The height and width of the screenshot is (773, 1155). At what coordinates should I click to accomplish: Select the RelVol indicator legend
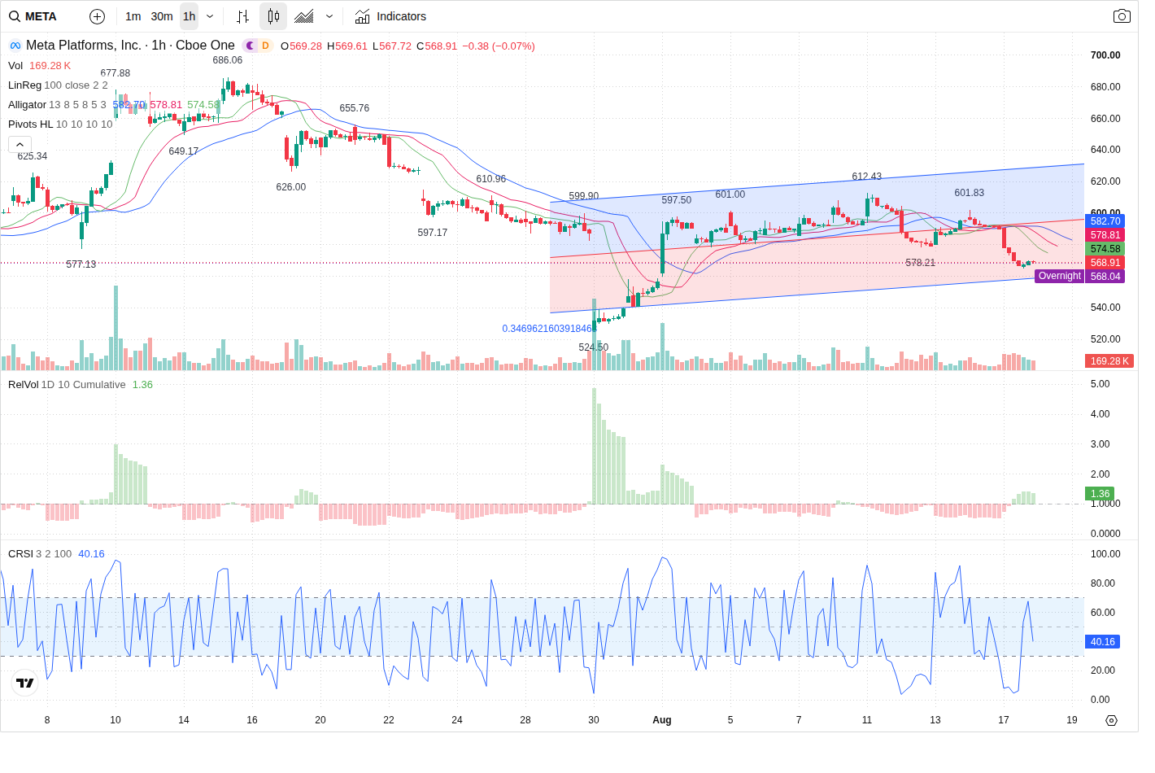(x=23, y=385)
